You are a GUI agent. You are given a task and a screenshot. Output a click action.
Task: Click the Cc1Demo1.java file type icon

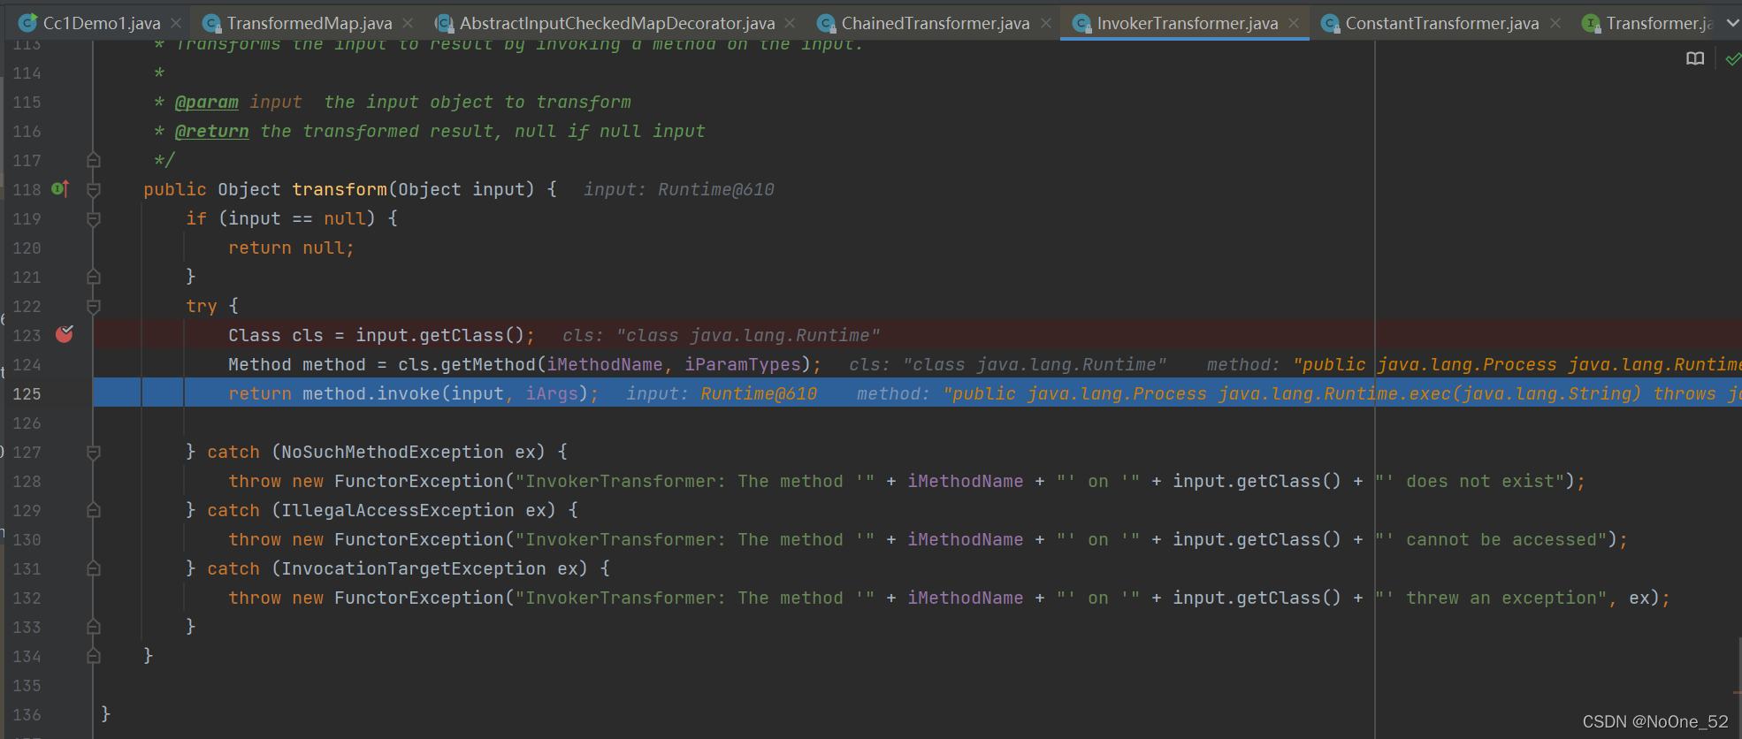28,23
